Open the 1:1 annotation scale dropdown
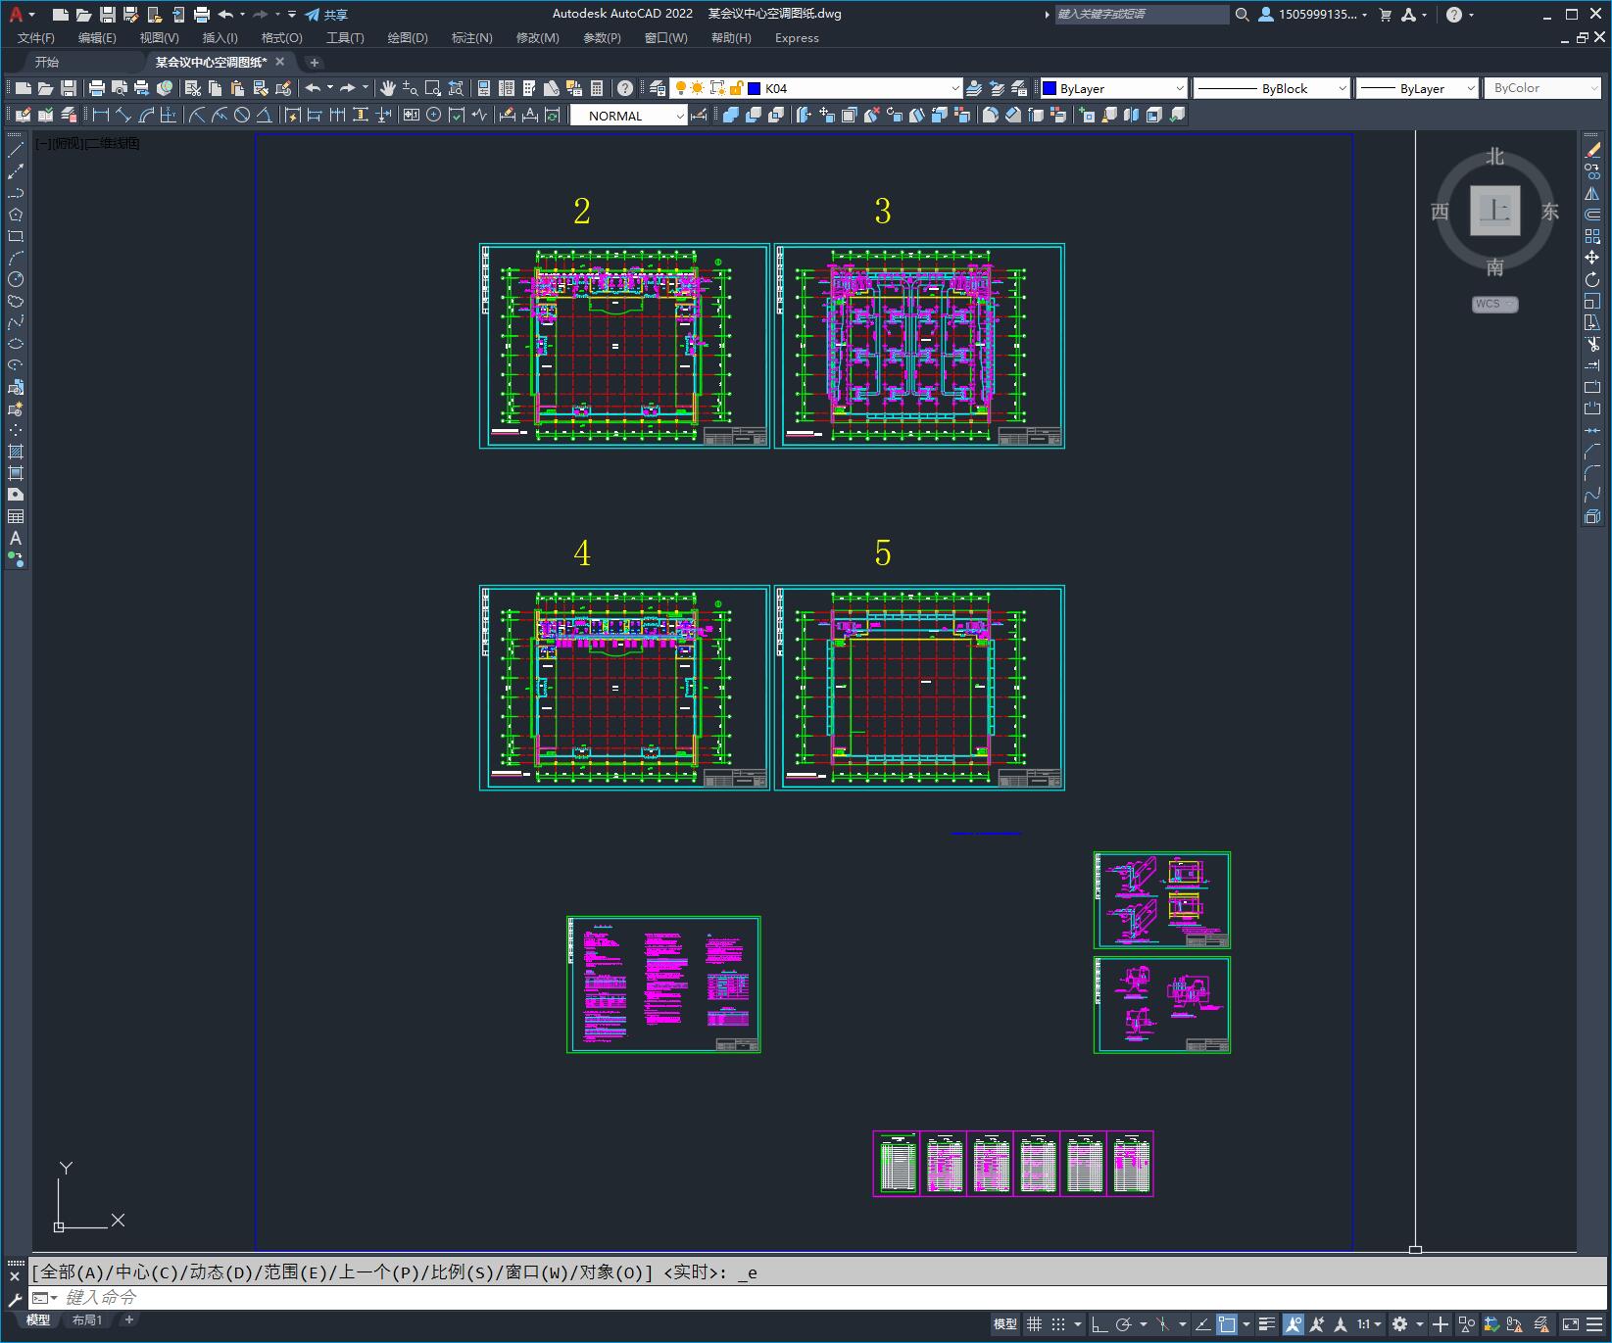The image size is (1612, 1343). 1369,1324
